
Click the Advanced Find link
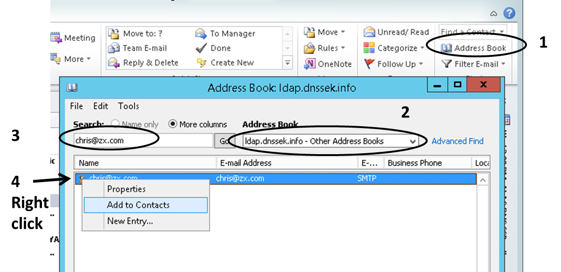(x=457, y=141)
